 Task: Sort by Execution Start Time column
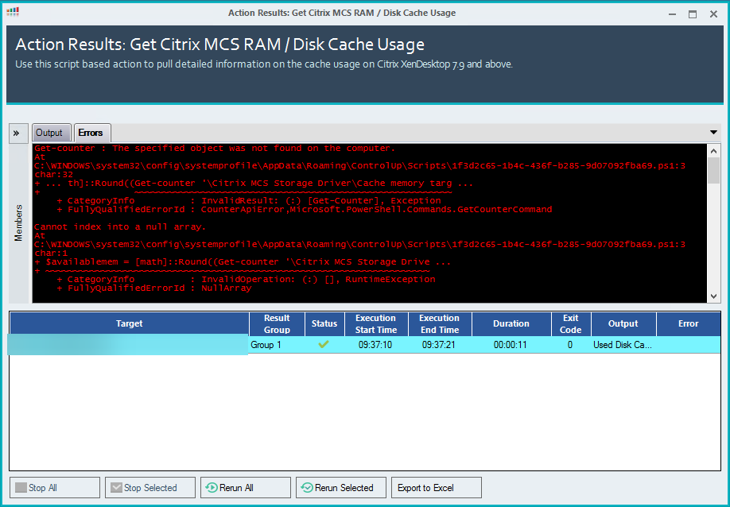point(376,323)
